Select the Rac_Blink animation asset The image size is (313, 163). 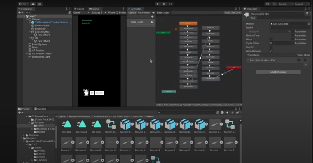[x=67, y=126]
